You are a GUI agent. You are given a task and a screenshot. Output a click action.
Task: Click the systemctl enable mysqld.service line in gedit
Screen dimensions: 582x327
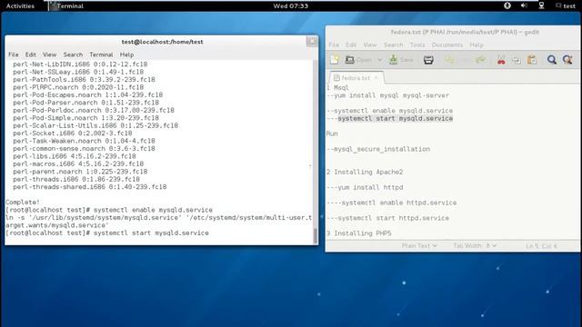390,111
